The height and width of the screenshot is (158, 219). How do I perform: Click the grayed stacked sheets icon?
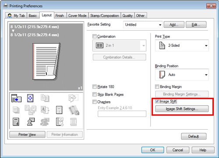(x=16, y=110)
